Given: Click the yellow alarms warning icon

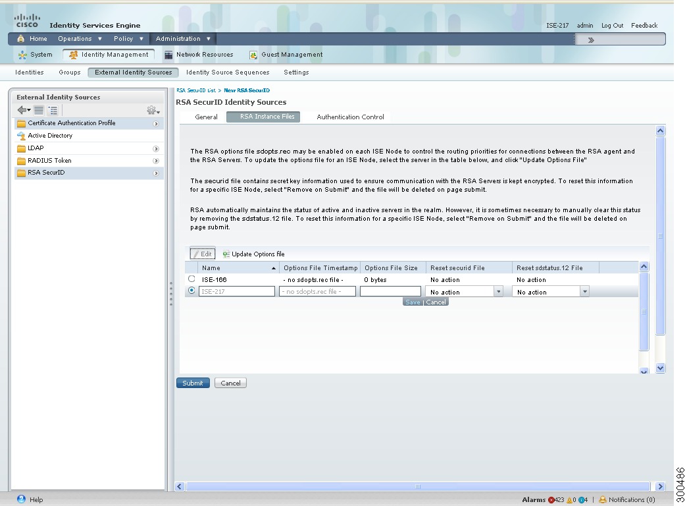Looking at the screenshot, I should pyautogui.click(x=570, y=500).
